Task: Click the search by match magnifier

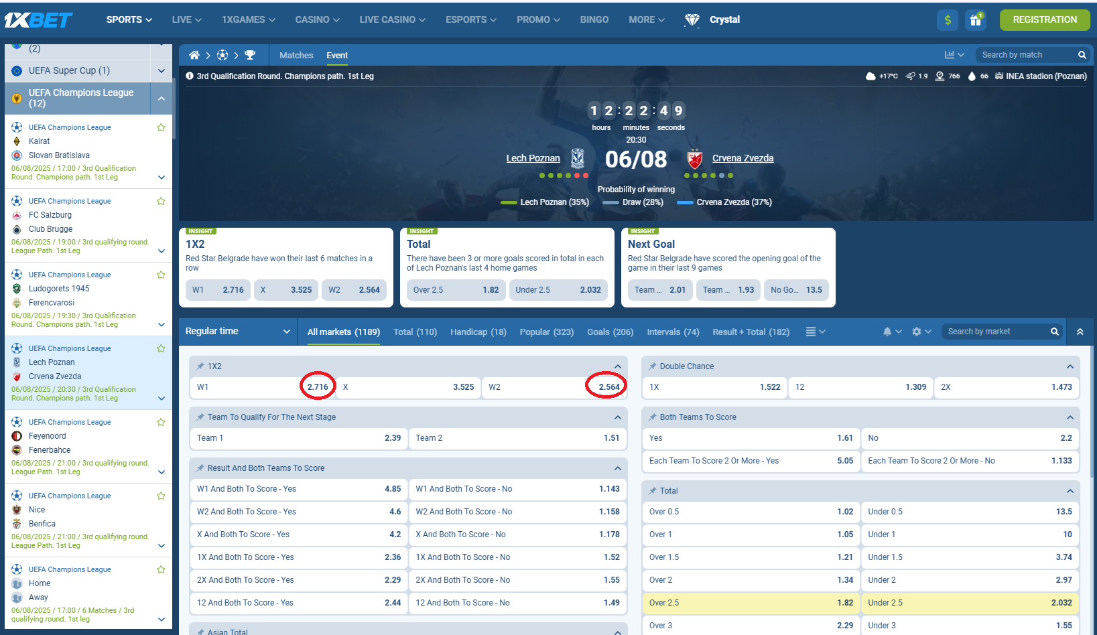Action: click(x=1082, y=55)
